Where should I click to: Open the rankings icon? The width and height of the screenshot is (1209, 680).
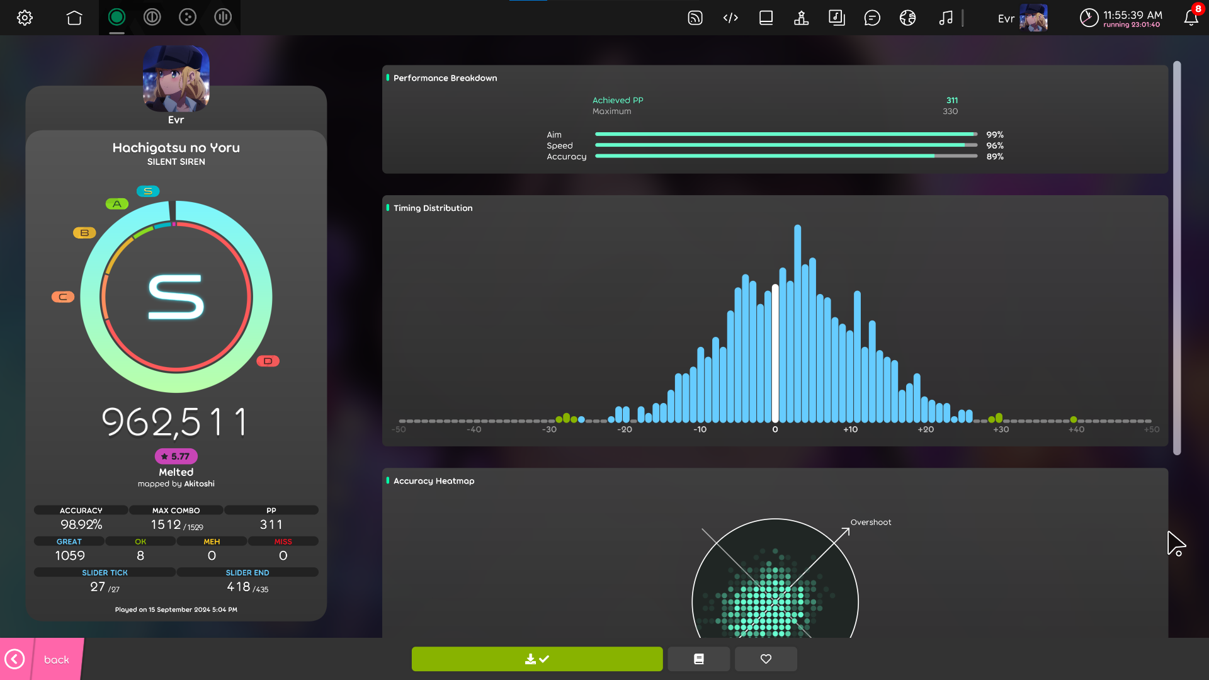(x=801, y=18)
